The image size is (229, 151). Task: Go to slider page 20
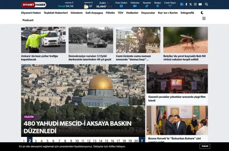[x=136, y=141]
